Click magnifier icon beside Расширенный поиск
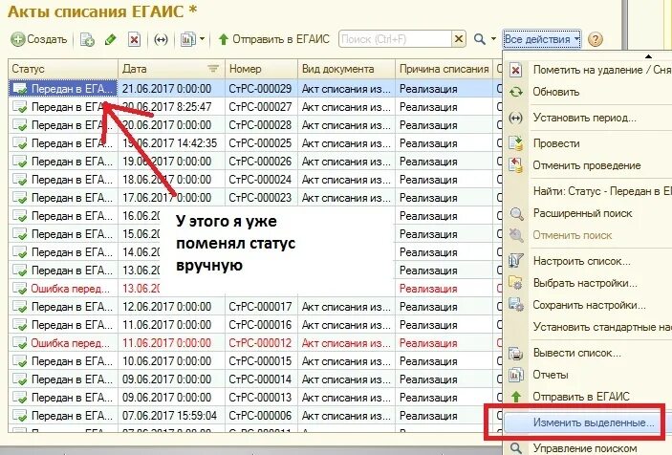Viewport: 672px width, 455px height. [516, 213]
